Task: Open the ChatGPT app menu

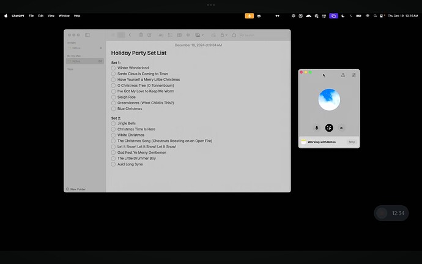Action: click(18, 16)
